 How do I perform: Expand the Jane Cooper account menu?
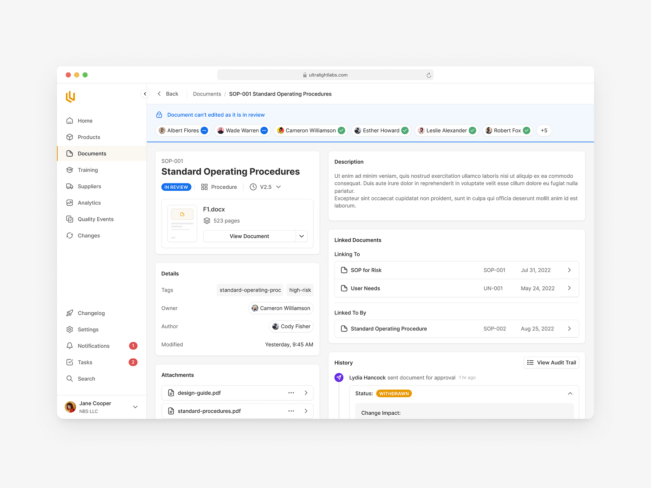[x=135, y=407]
